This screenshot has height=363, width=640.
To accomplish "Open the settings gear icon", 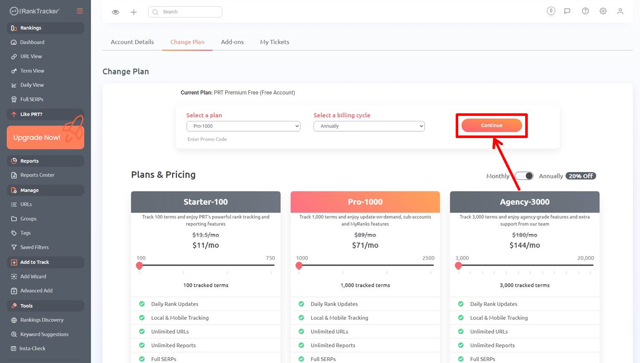I will click(x=603, y=11).
